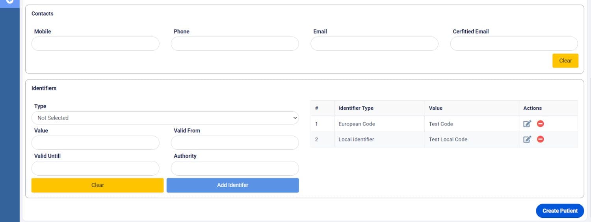Select the Email input box
Screen dimensions: 591x222
pos(374,44)
